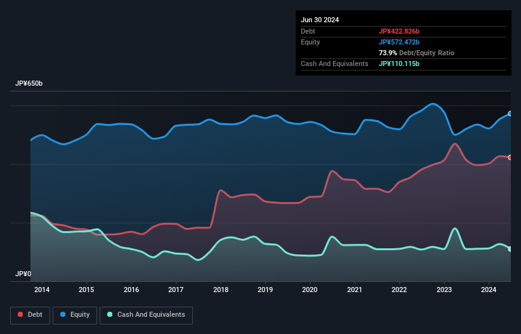The height and width of the screenshot is (334, 521).
Task: Click the JP¥0 y-axis label
Action: (23, 274)
